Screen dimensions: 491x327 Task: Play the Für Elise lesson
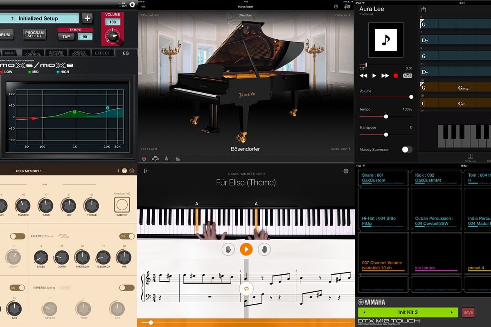click(246, 249)
